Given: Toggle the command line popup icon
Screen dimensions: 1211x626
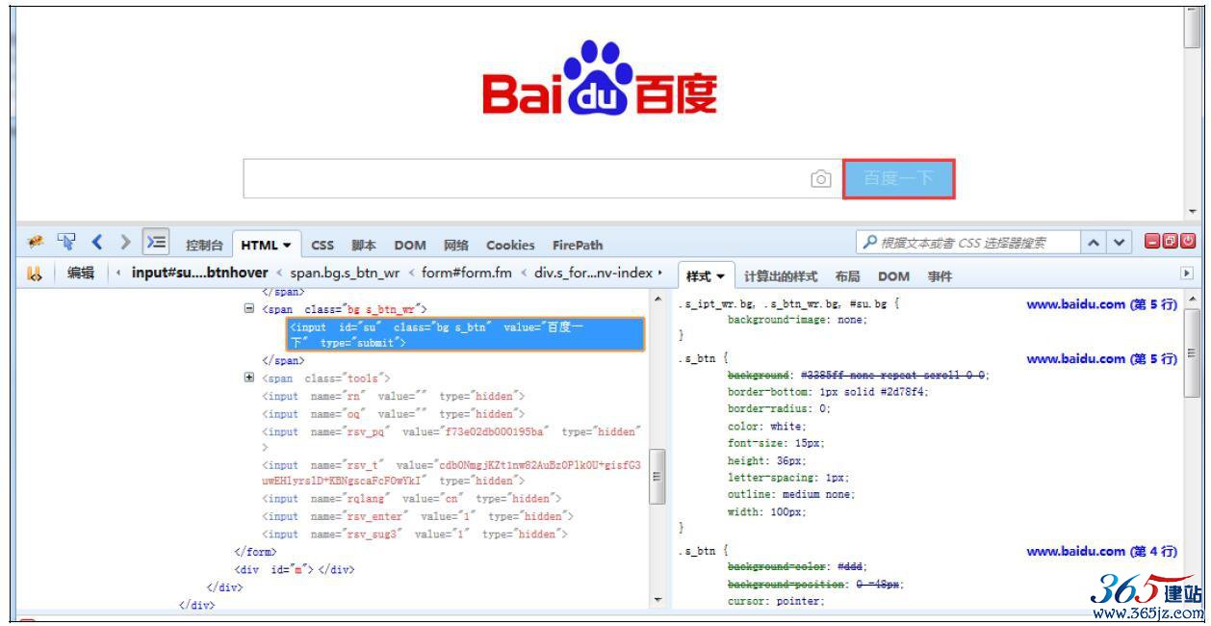Looking at the screenshot, I should pyautogui.click(x=156, y=244).
